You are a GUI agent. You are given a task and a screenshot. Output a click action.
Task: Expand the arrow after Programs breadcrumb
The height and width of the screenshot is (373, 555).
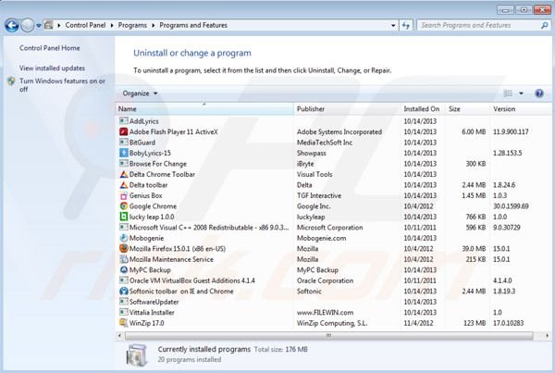(x=154, y=26)
